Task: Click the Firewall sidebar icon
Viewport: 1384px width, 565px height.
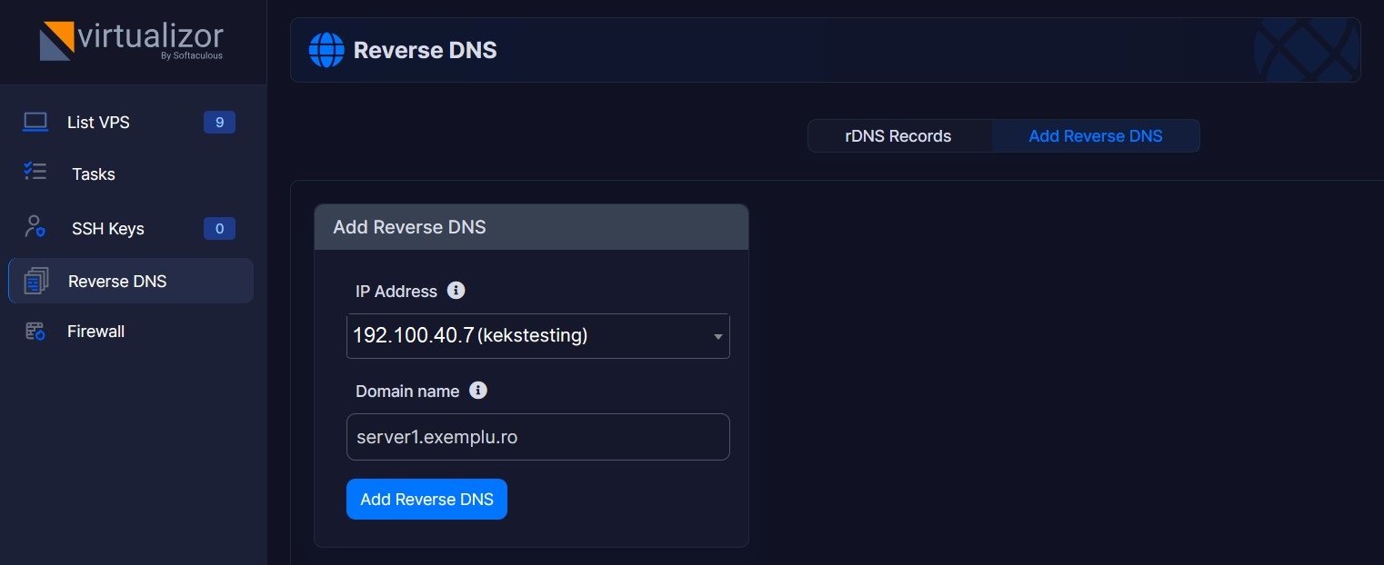Action: coord(35,332)
